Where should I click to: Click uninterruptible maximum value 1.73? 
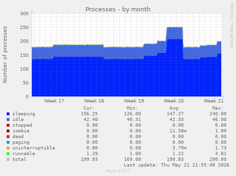click(221, 148)
